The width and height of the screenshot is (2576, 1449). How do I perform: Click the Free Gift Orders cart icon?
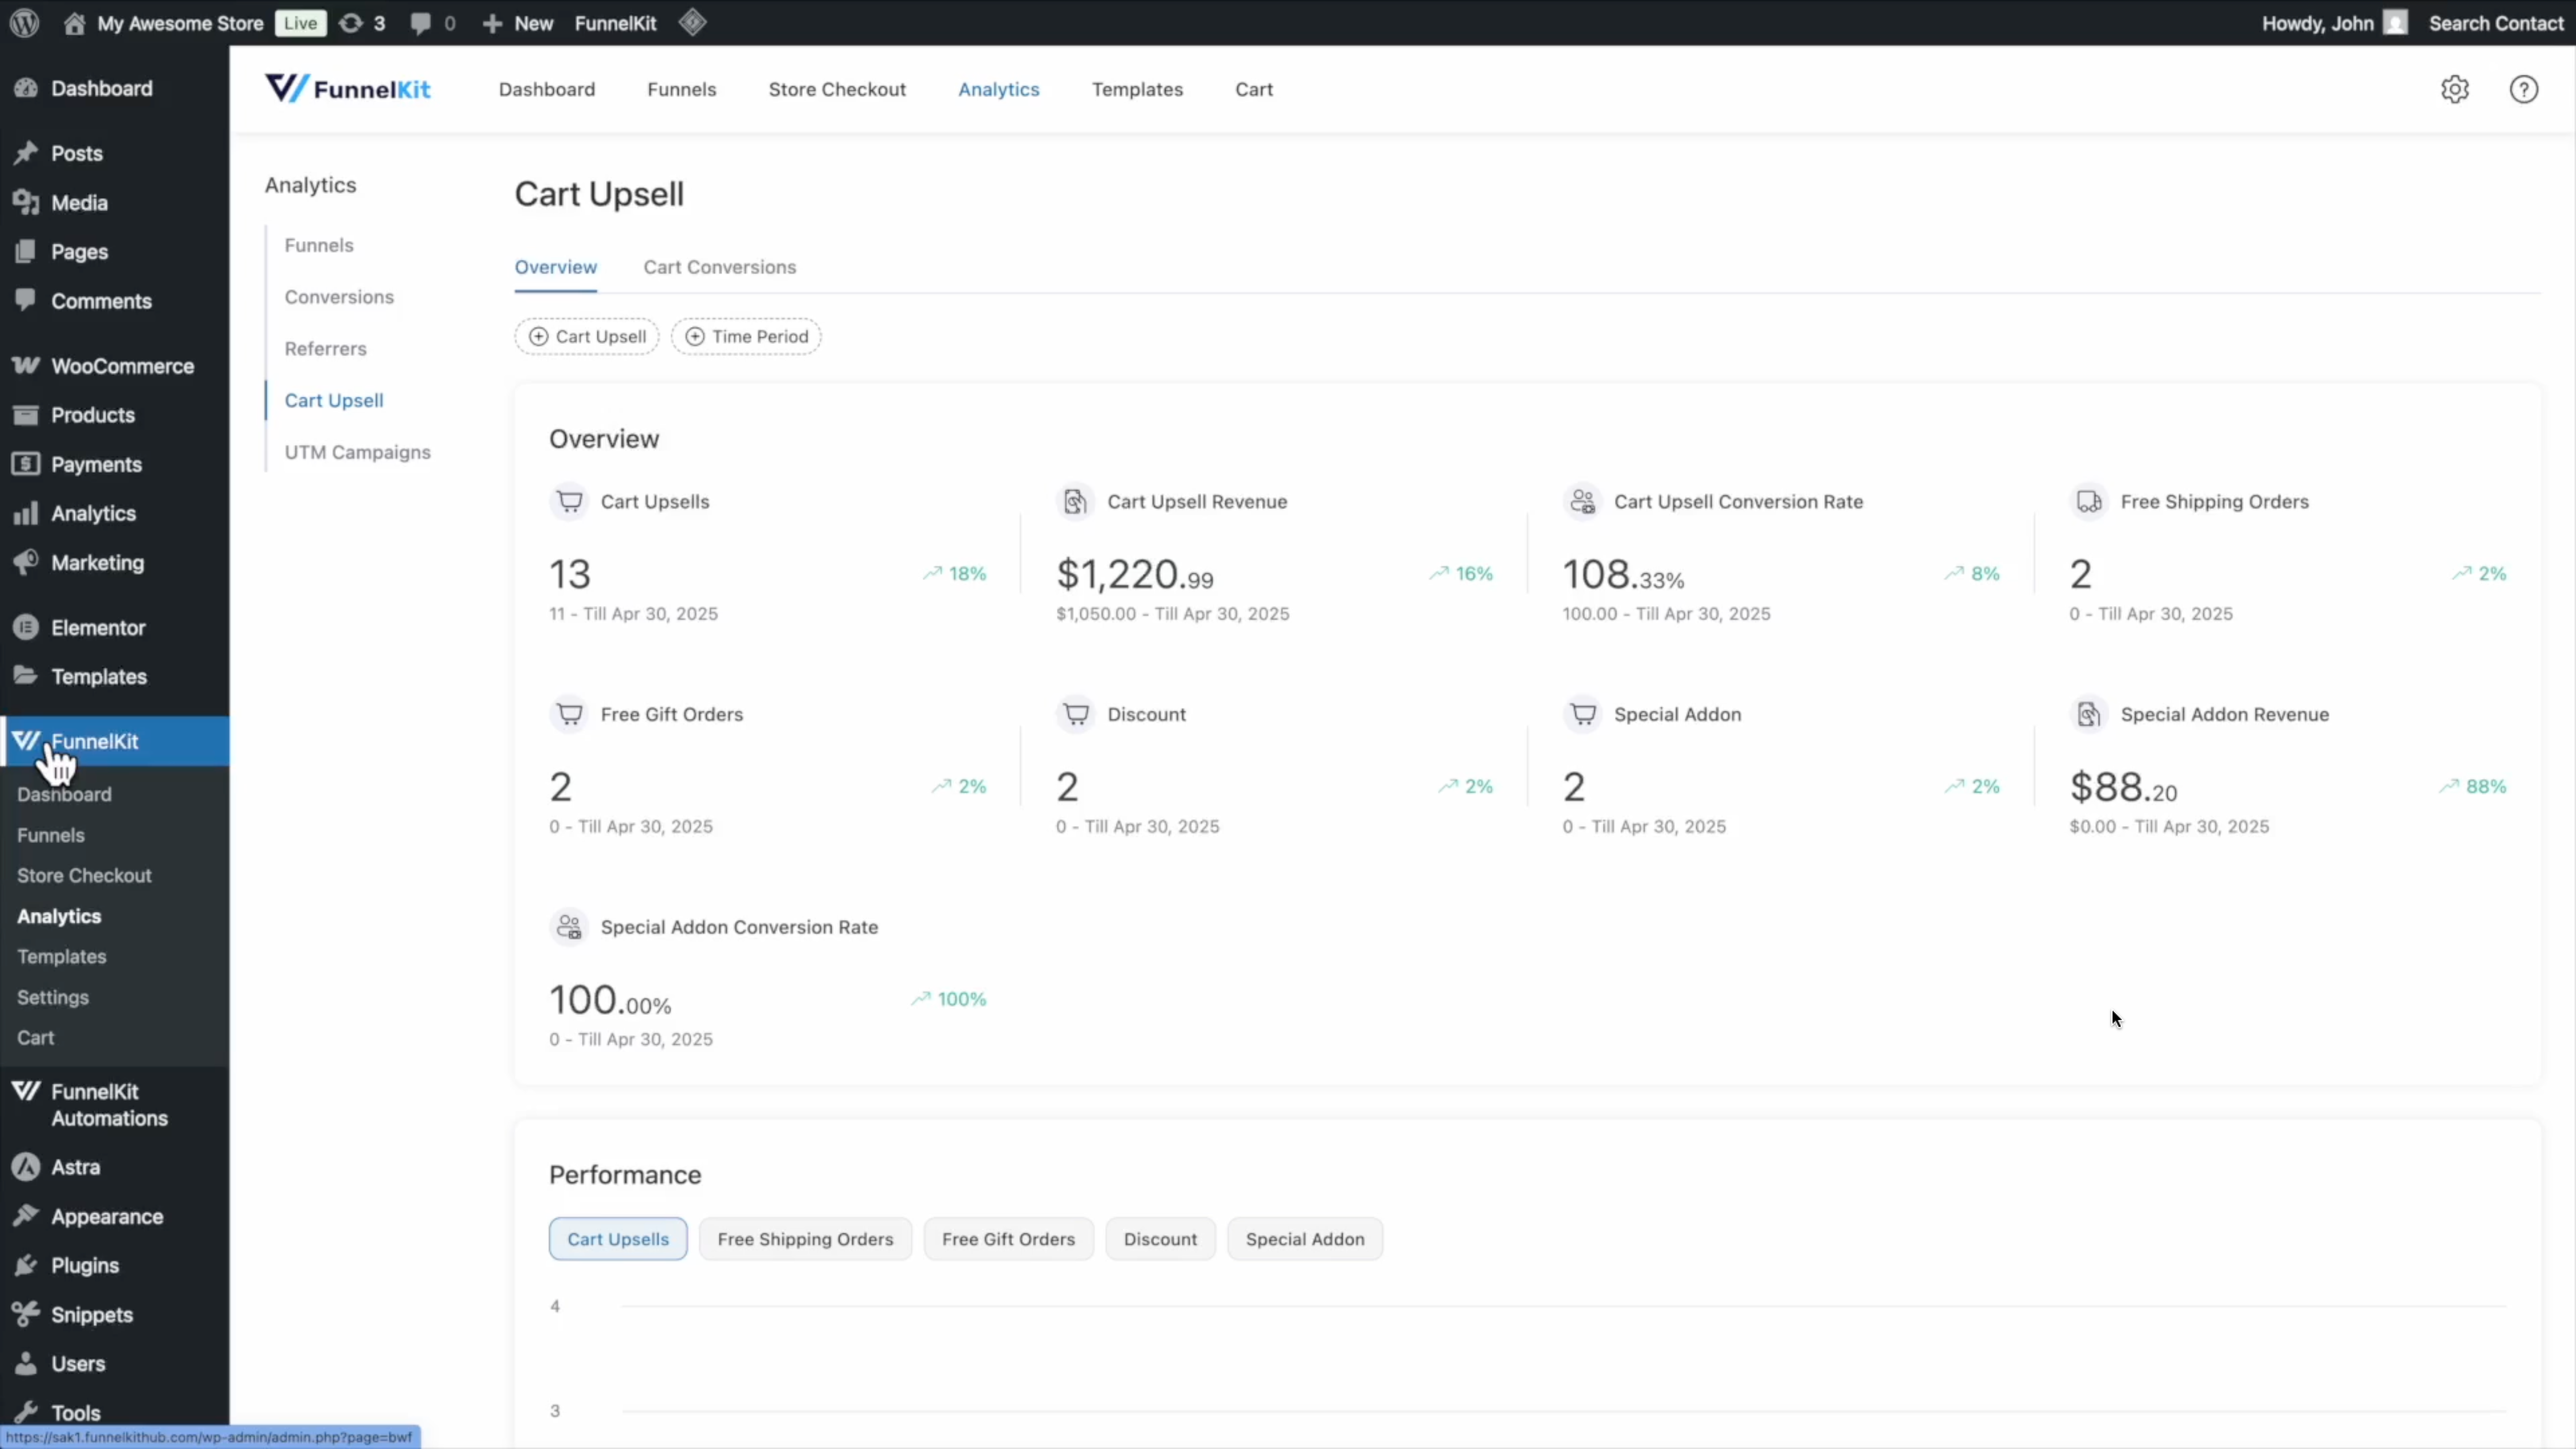(569, 714)
